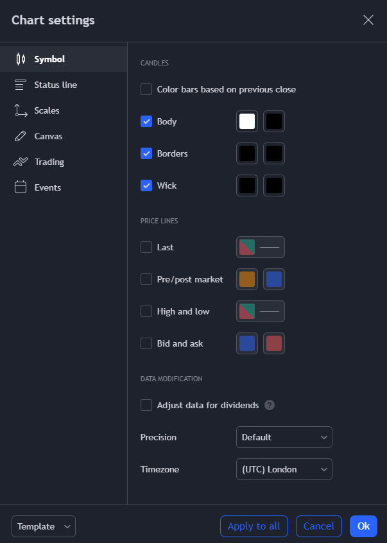Expand the Timezone dropdown
This screenshot has height=543, width=387.
coord(284,469)
